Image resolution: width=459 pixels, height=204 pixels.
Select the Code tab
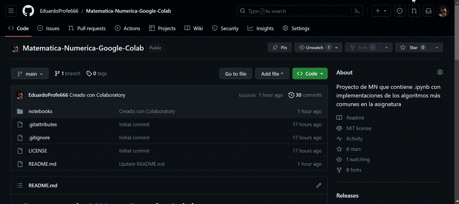[x=18, y=28]
